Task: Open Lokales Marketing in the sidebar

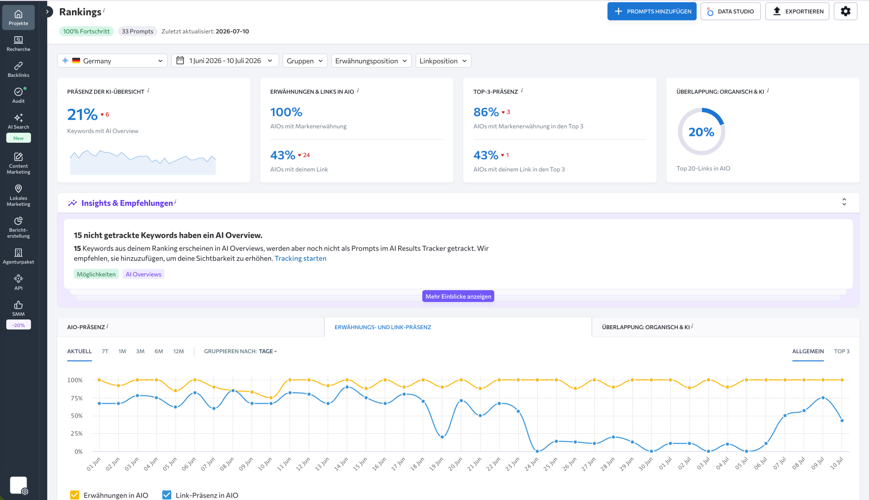Action: 18,195
